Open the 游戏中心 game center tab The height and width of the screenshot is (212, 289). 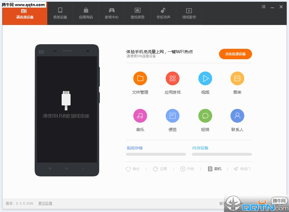point(112,13)
